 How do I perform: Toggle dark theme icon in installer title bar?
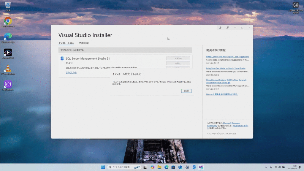click(220, 28)
